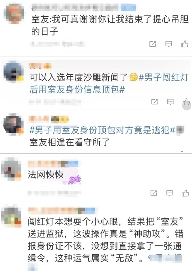192x271 pixels.
Task: Click the grey floating arrow button
Action: click(x=187, y=106)
